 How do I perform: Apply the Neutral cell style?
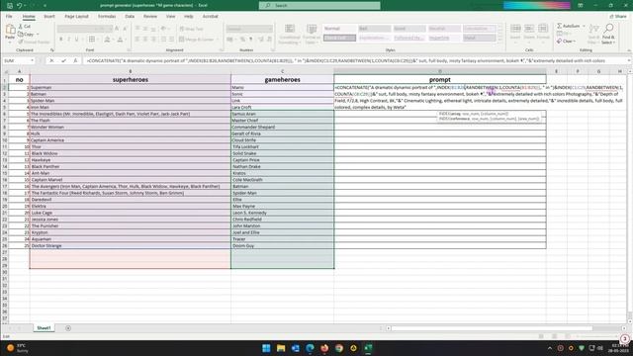point(444,29)
